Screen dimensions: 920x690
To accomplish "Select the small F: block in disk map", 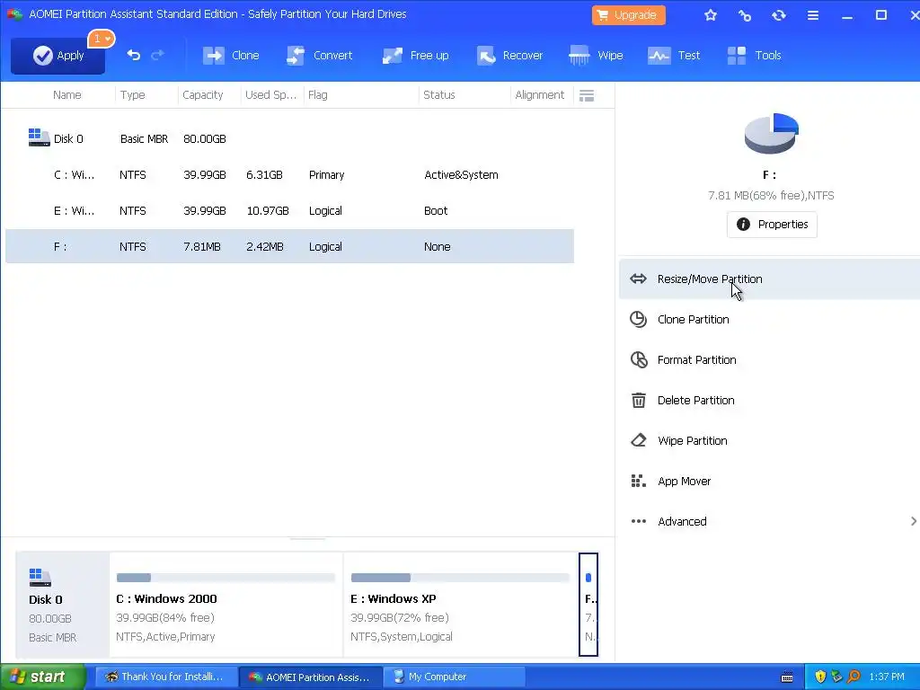I will point(588,605).
